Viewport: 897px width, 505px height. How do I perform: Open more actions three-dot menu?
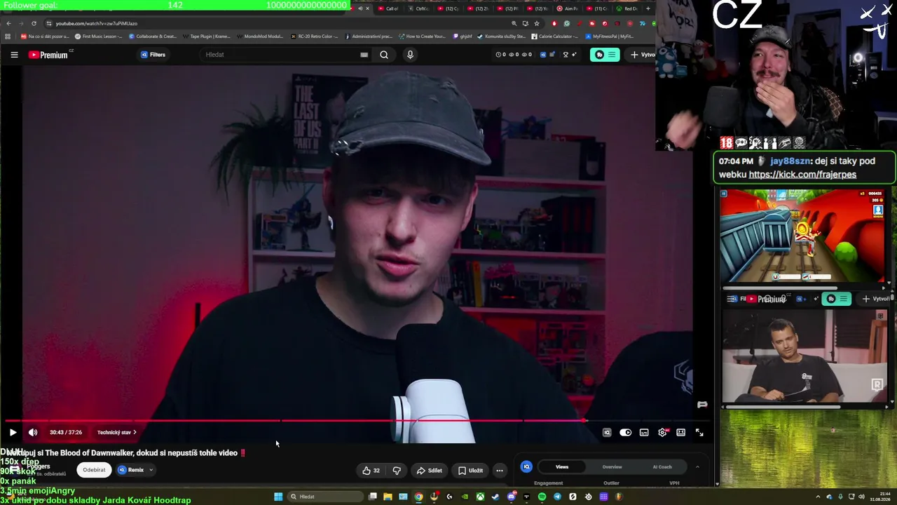click(x=500, y=471)
